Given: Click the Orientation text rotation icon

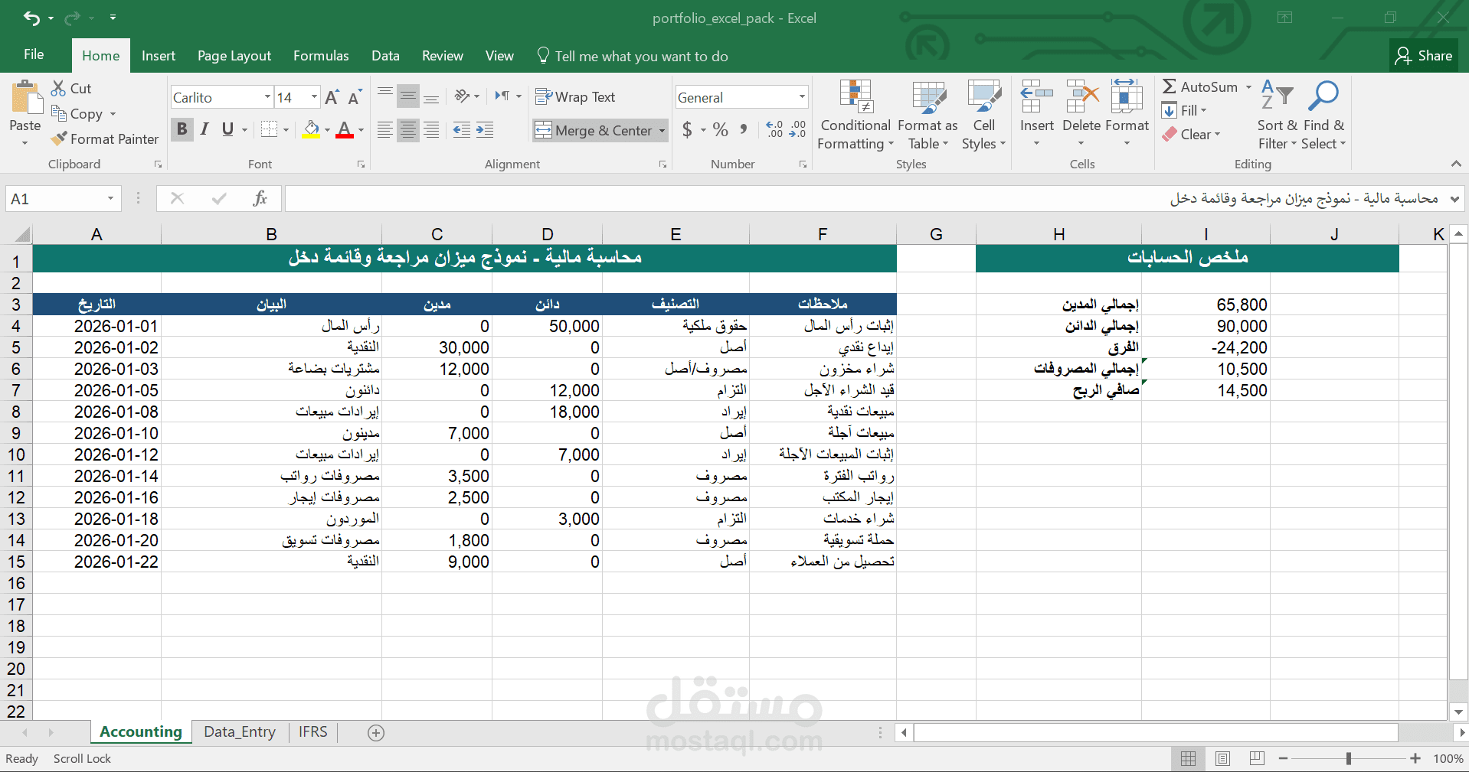Looking at the screenshot, I should 462,96.
